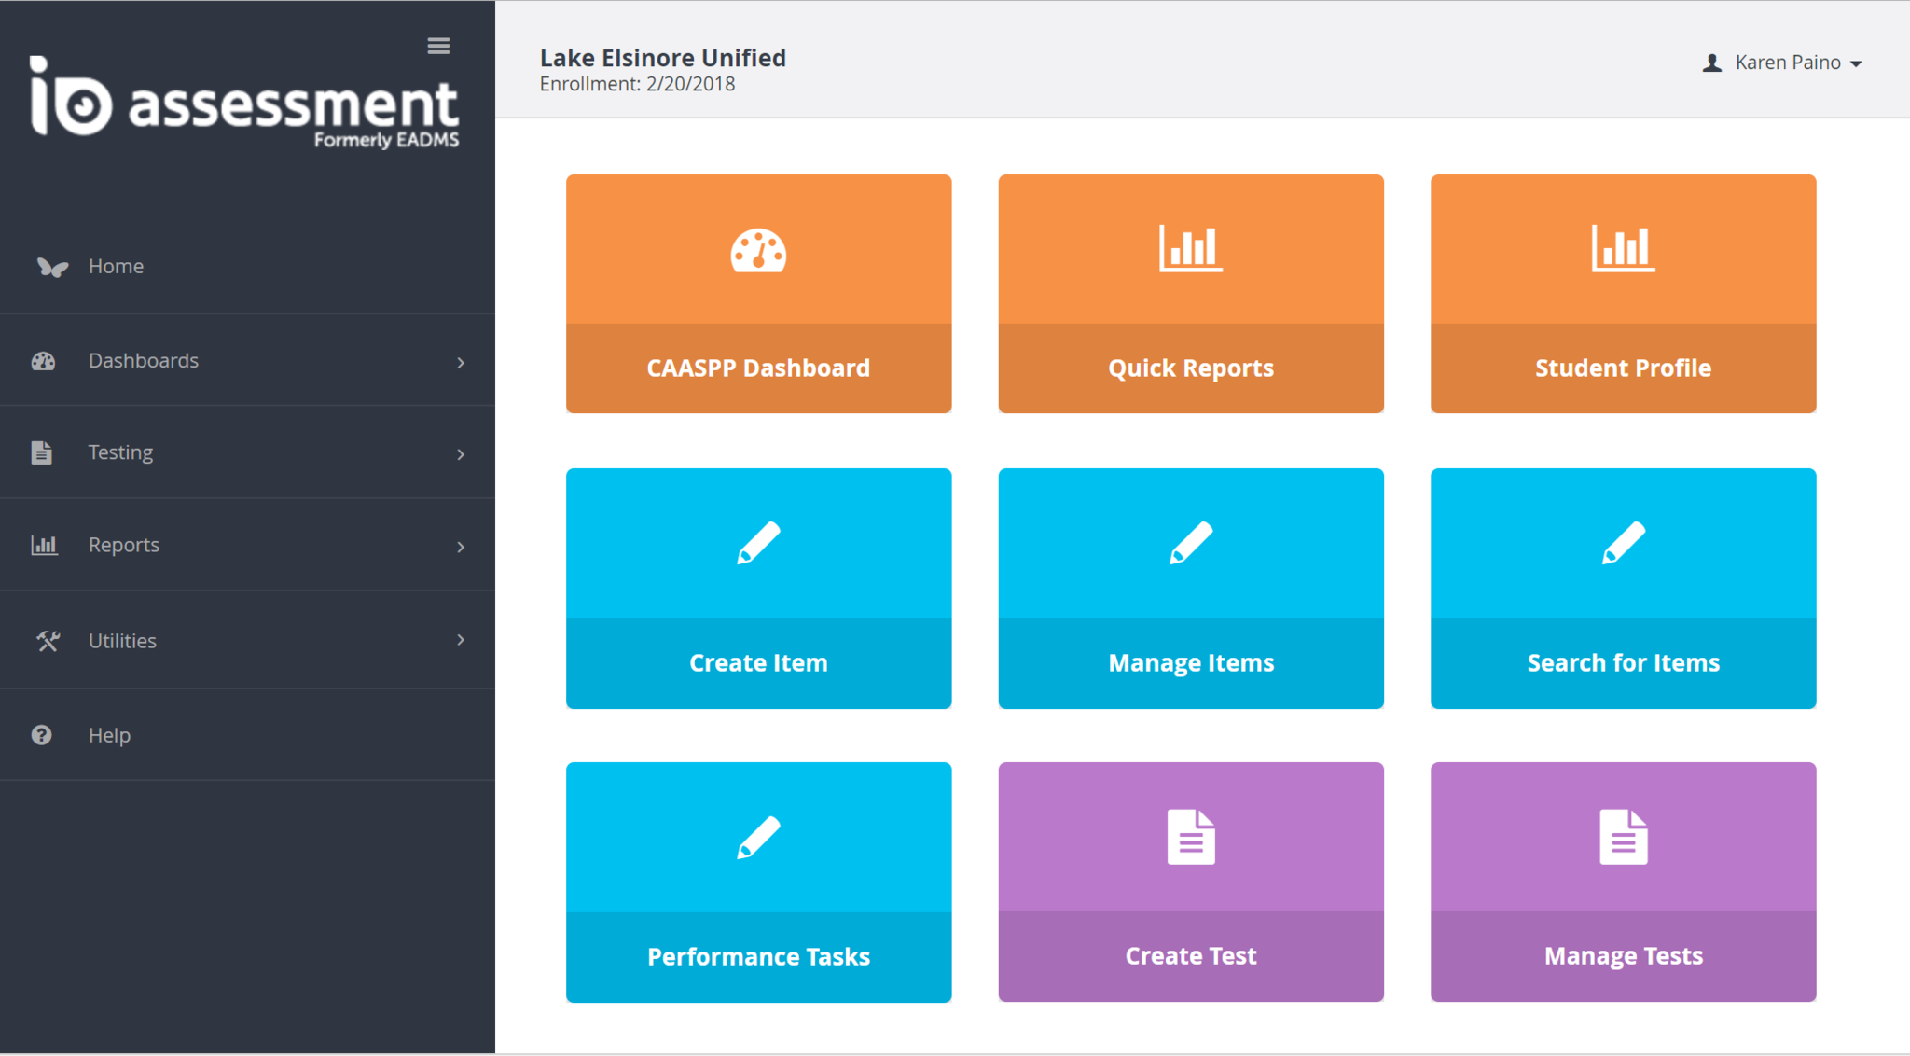Image resolution: width=1910 pixels, height=1056 pixels.
Task: Open the Performance Tasks tile
Action: click(758, 882)
